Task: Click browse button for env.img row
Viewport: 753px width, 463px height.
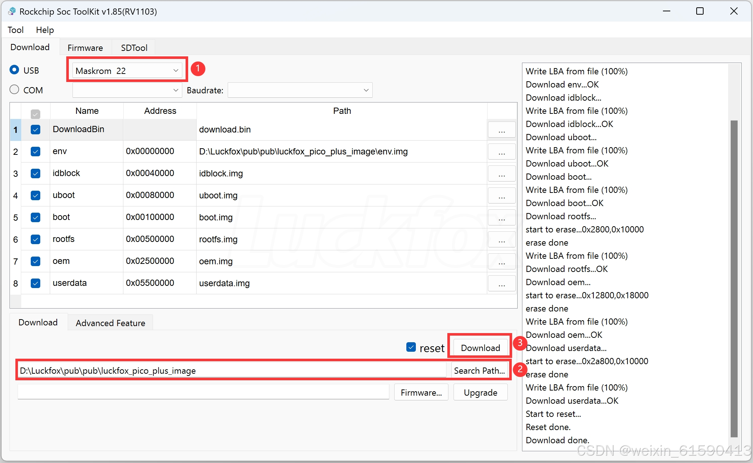Action: click(x=502, y=152)
